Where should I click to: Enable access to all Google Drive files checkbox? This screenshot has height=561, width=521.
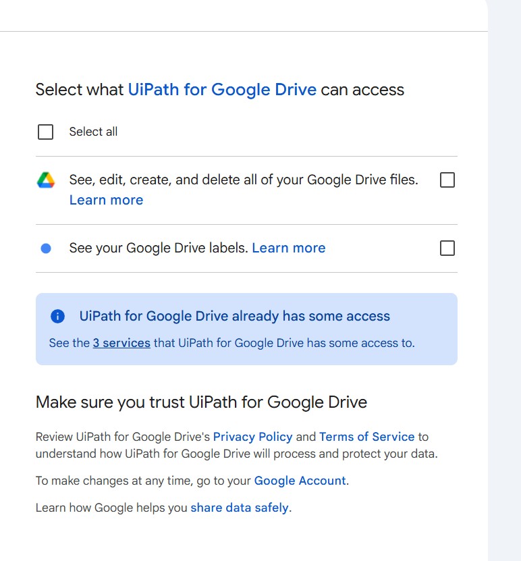pos(447,180)
